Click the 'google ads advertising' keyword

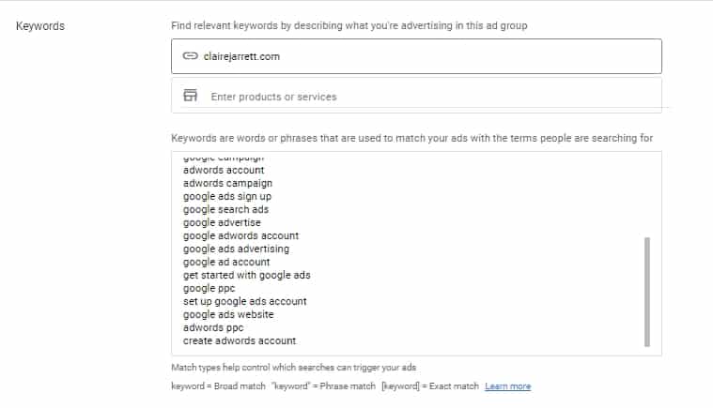click(x=236, y=249)
